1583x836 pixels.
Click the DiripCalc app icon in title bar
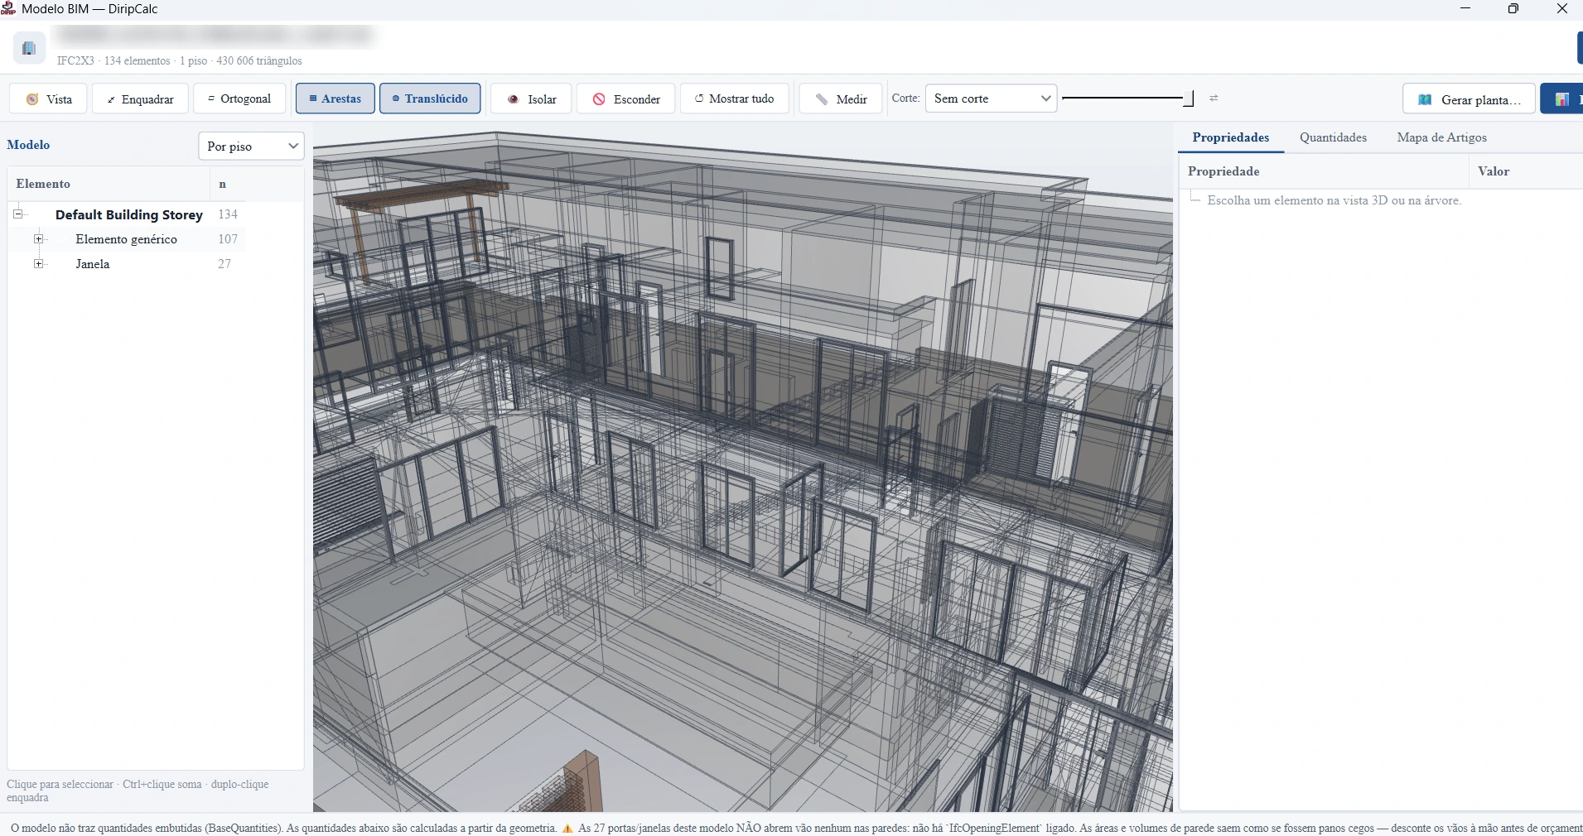8,8
